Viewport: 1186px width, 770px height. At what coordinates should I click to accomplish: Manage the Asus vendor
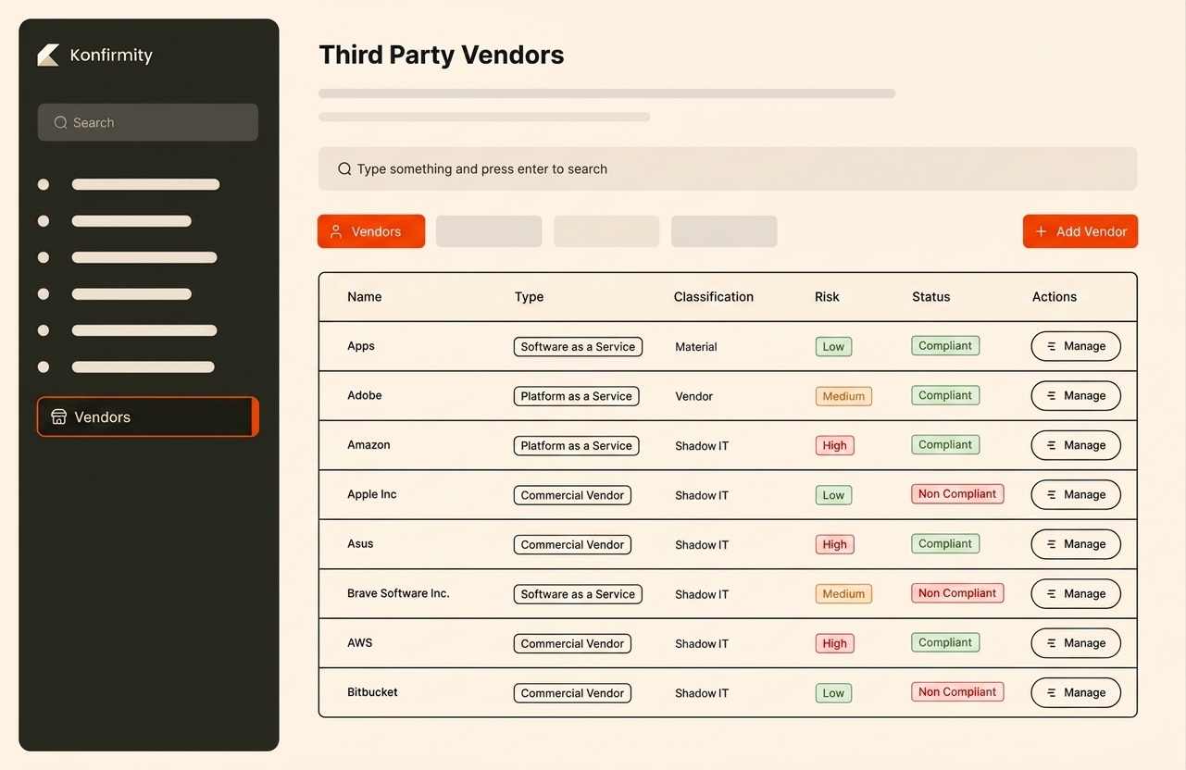pos(1076,544)
